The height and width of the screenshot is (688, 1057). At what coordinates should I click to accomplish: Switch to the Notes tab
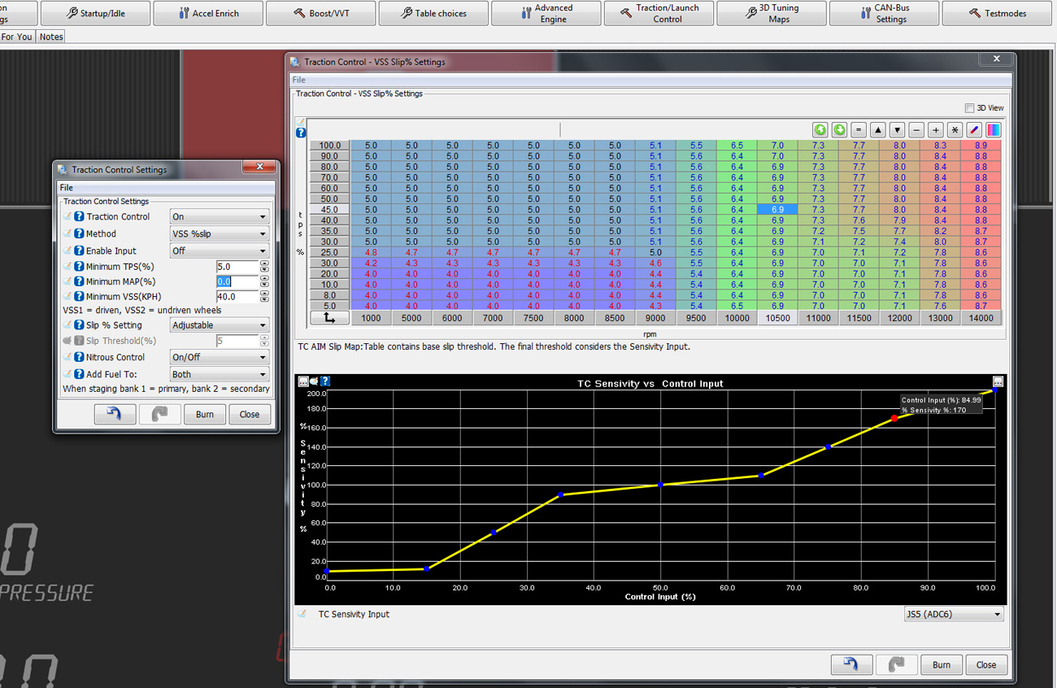click(51, 37)
